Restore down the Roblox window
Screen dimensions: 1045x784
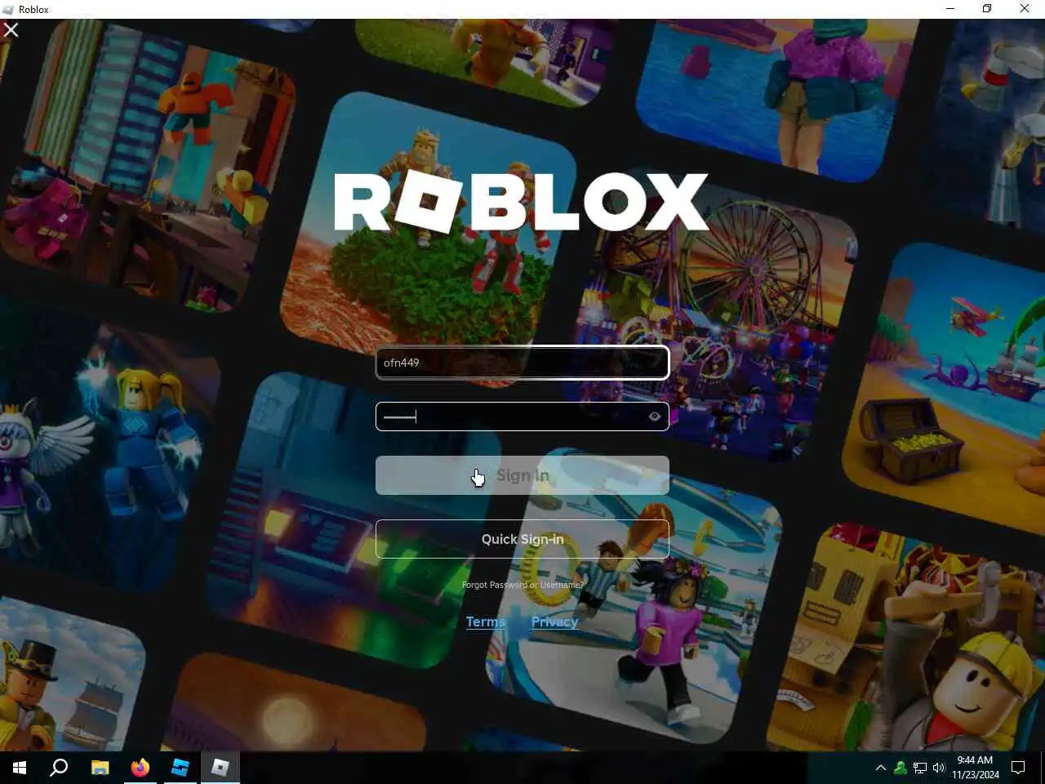(x=987, y=9)
